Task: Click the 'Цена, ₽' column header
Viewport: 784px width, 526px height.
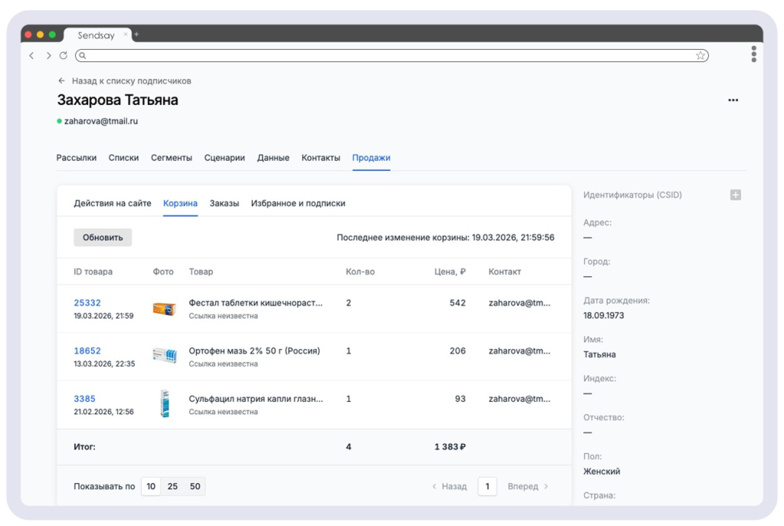Action: coord(450,272)
